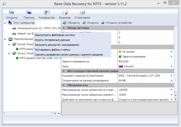Select the Локальный диск (C:, NTFS) row
The height and width of the screenshot is (127, 181).
(36, 28)
